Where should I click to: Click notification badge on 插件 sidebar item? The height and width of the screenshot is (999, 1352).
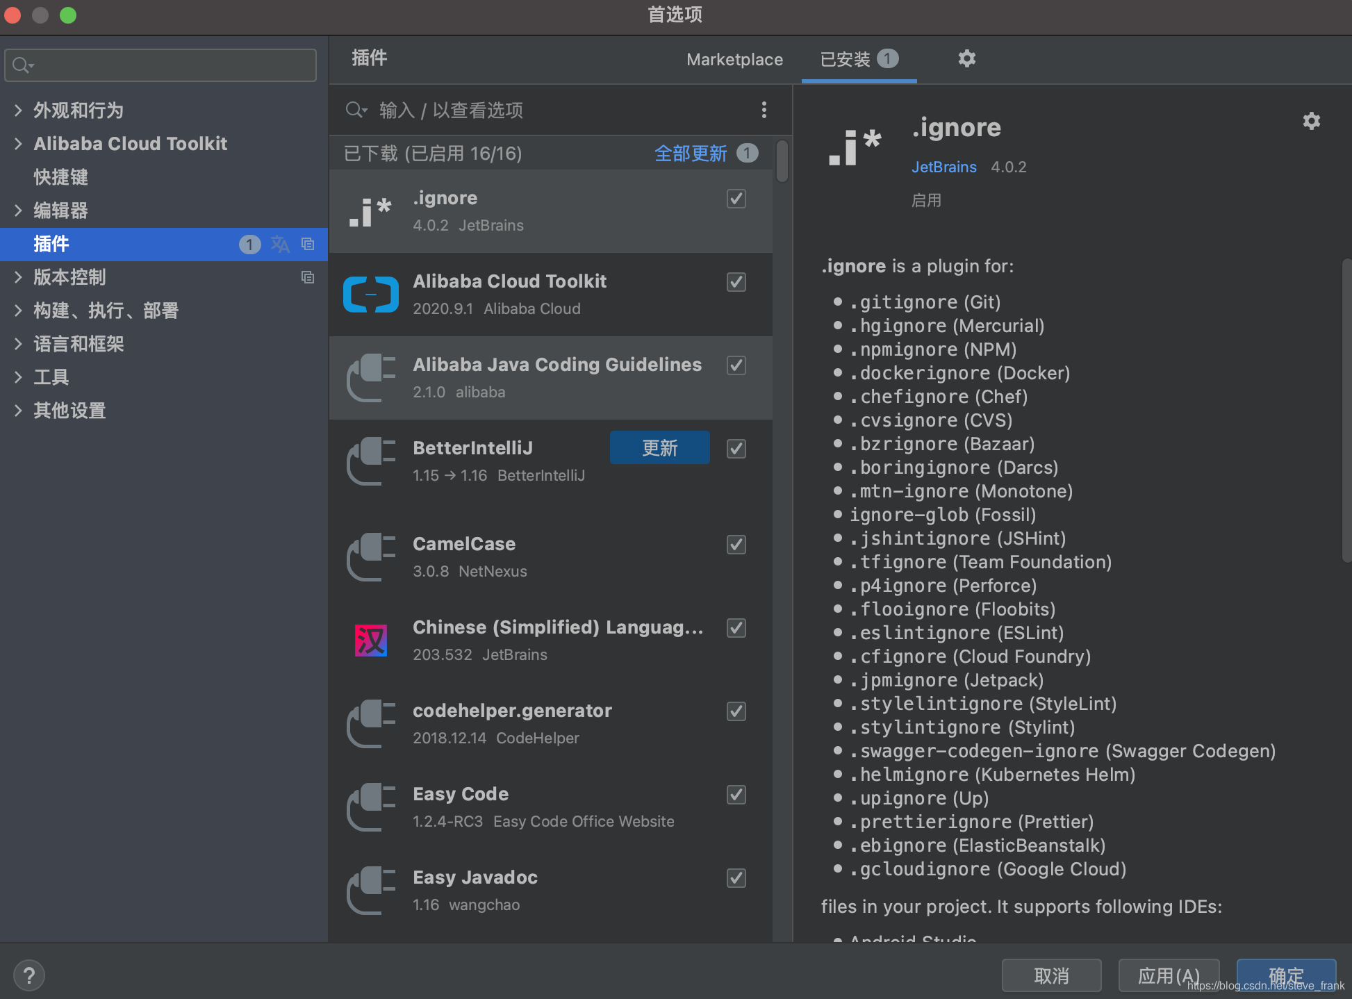[249, 244]
